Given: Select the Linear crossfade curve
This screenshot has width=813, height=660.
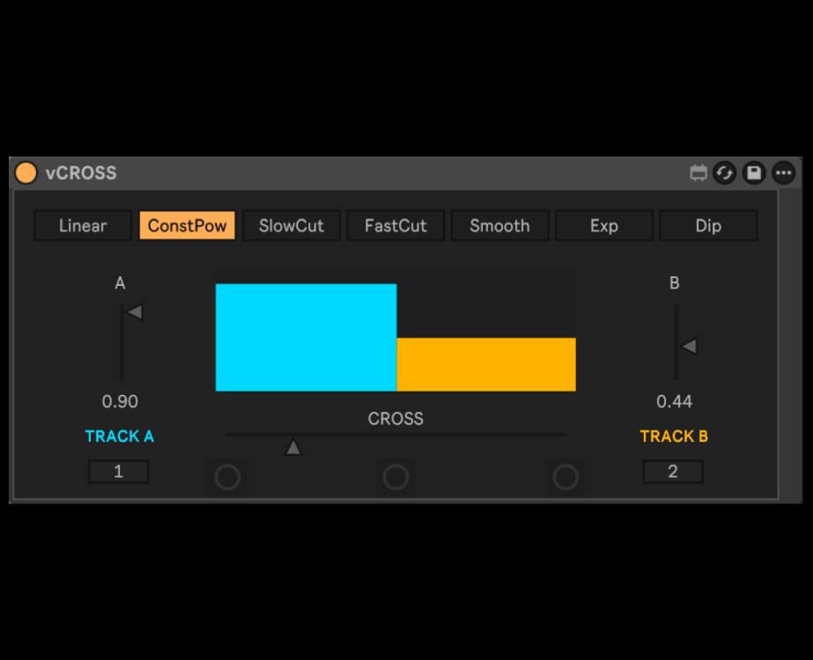Looking at the screenshot, I should point(83,225).
